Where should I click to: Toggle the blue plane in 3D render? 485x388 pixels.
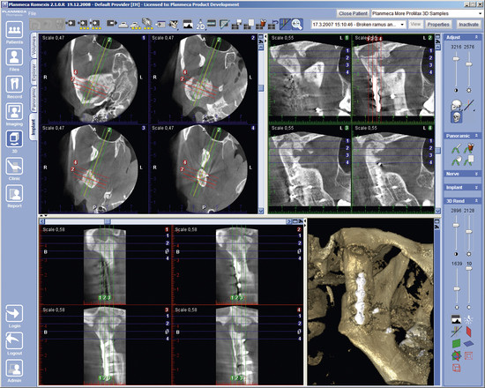pos(468,343)
